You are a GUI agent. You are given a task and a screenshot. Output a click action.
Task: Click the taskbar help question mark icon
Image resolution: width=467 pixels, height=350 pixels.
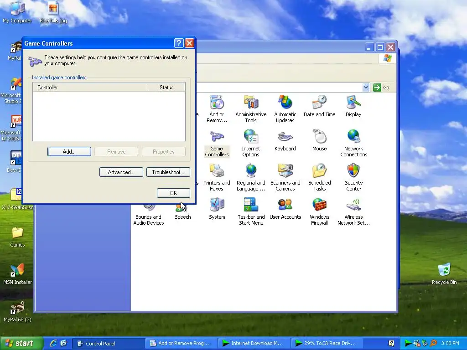pos(391,343)
